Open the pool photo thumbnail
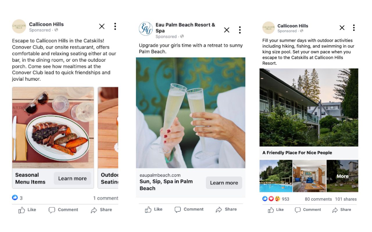Image resolution: width=372 pixels, height=232 pixels. (x=276, y=176)
